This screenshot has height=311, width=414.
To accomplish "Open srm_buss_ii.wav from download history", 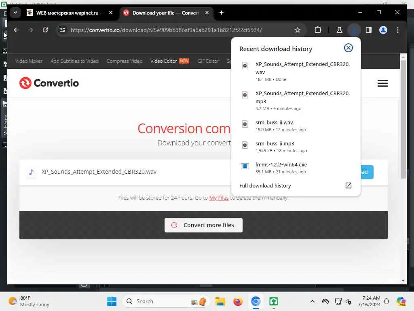I will [296, 126].
